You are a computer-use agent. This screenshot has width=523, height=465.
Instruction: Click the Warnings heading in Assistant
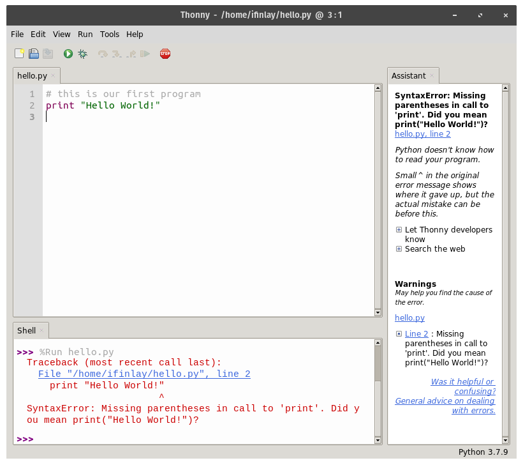(416, 284)
